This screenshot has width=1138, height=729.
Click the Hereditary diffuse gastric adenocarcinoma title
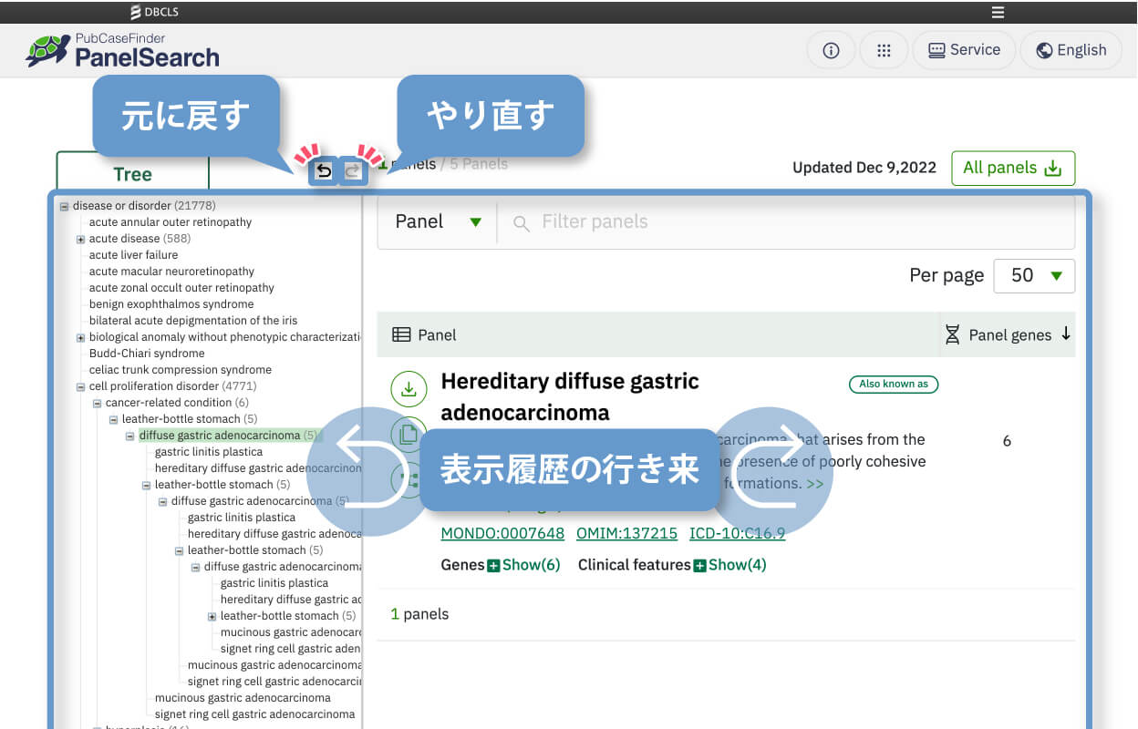(x=570, y=396)
